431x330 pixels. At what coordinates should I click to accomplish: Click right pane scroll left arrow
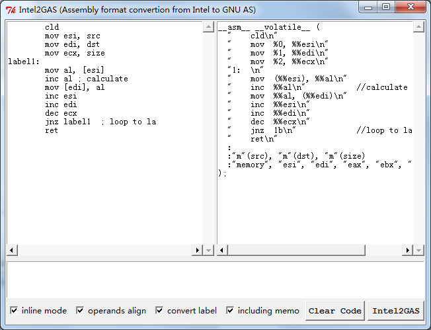pyautogui.click(x=222, y=250)
